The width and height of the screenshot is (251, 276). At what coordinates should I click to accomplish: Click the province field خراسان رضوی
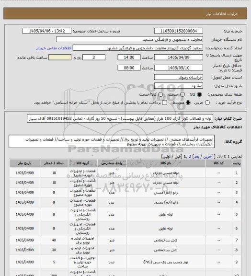pyautogui.click(x=179, y=77)
